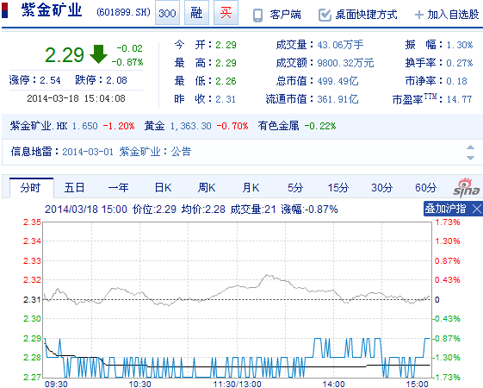The width and height of the screenshot is (483, 388).
Task: Click the 15:00 time axis label
Action: pyautogui.click(x=417, y=384)
